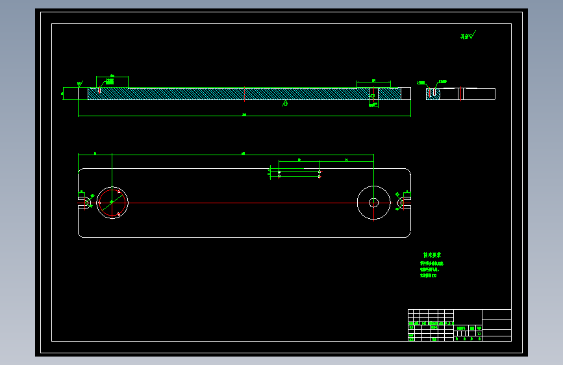Pick the red vertical centerline in the side view

click(x=460, y=94)
